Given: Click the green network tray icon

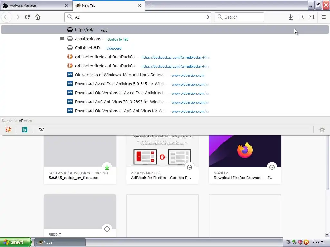Looking at the screenshot, I should [294, 242].
